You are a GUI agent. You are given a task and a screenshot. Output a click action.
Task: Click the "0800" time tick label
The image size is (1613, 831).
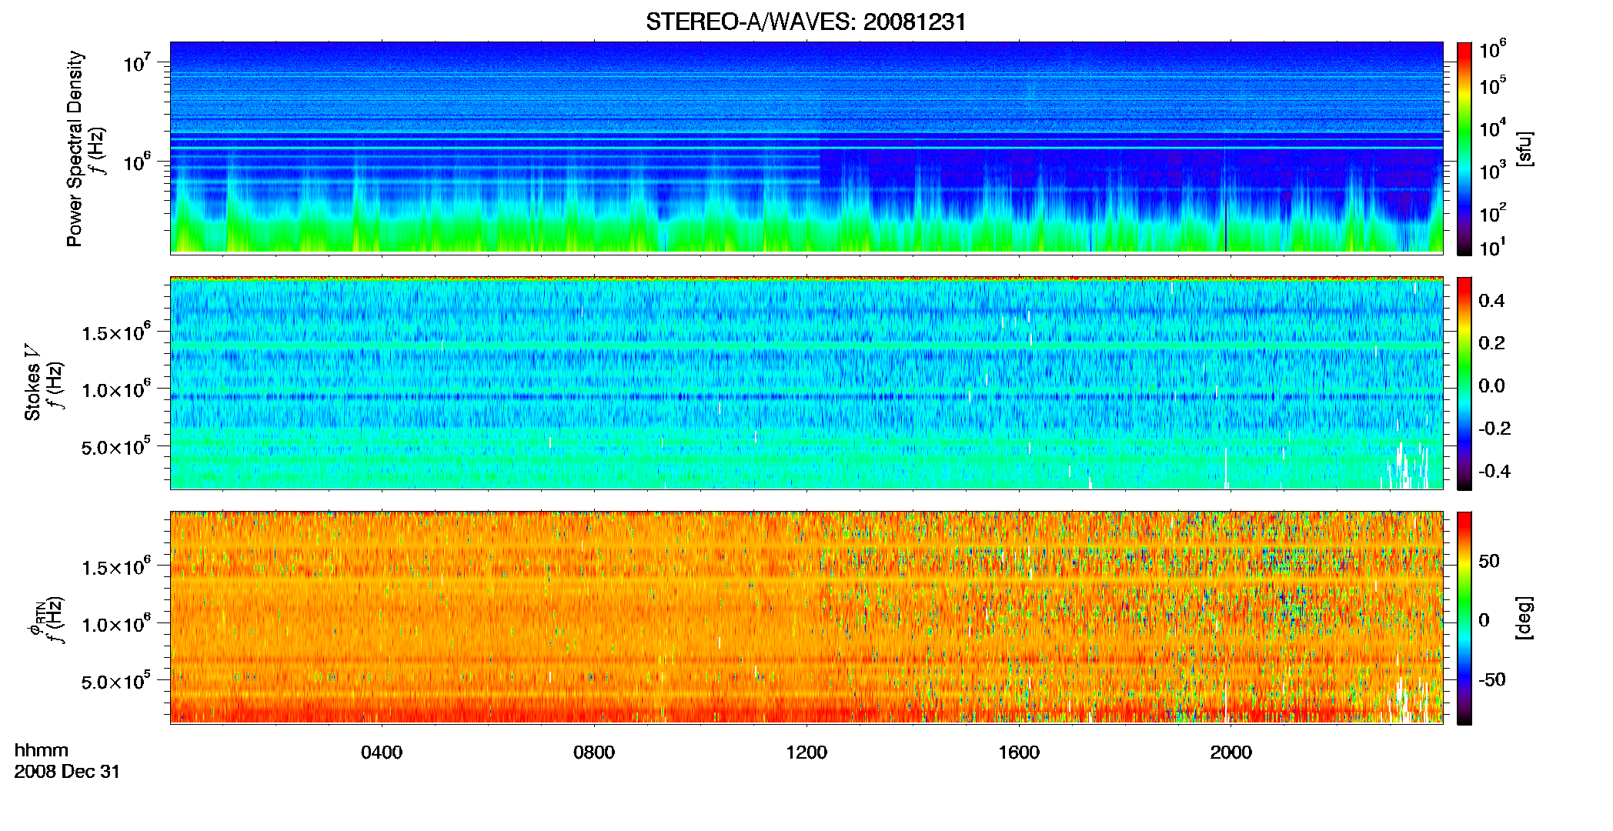pos(594,753)
